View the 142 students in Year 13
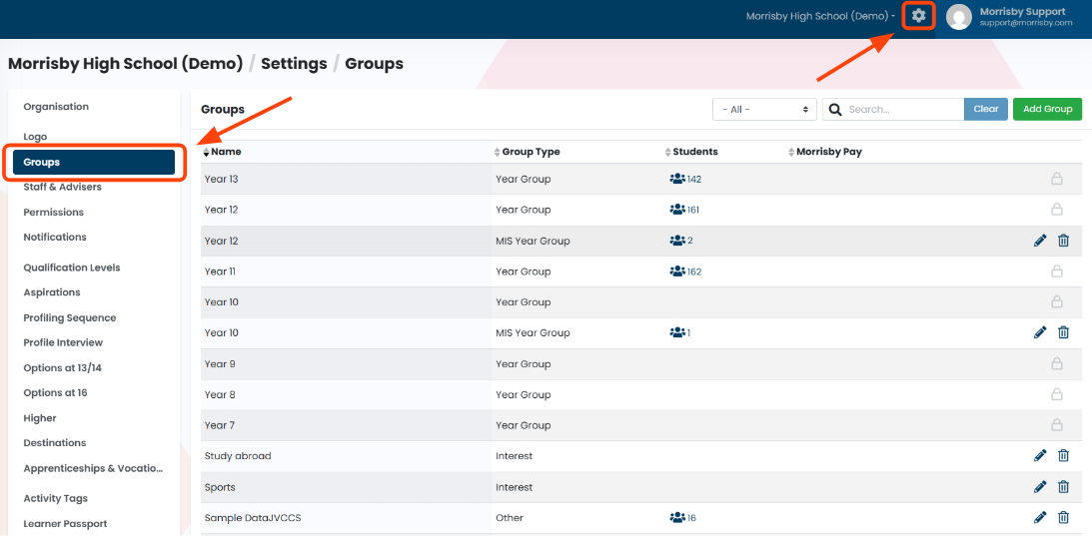Viewport: 1092px width, 536px height. click(x=685, y=179)
